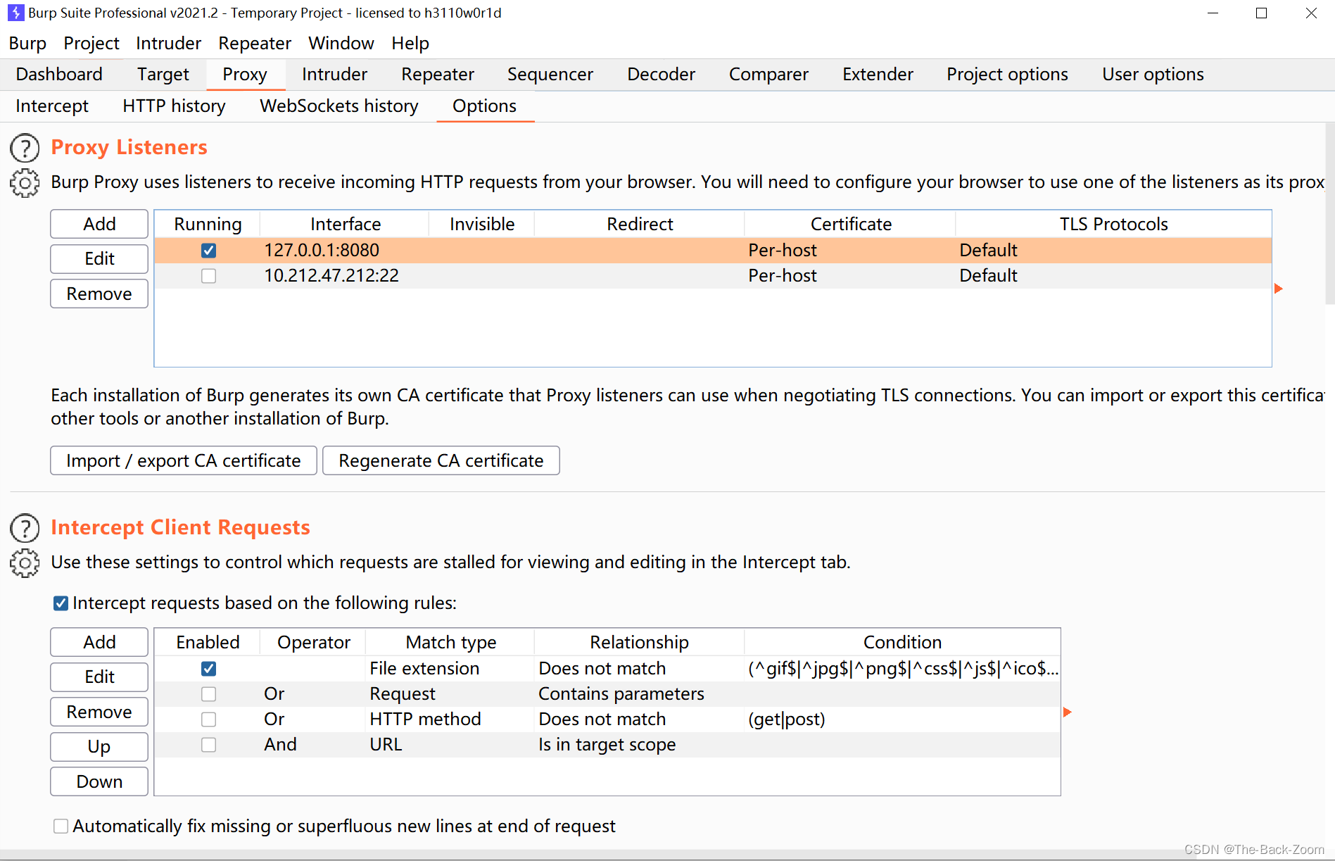Enable running for 10.212.47.212:22 listener
The image size is (1335, 861).
(208, 276)
